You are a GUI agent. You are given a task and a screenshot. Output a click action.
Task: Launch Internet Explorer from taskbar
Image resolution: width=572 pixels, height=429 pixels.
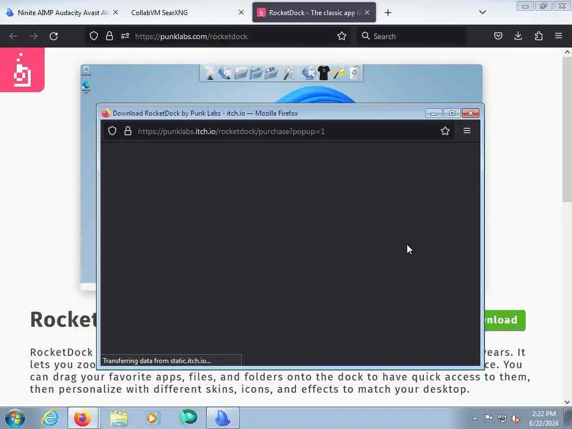[x=50, y=418]
